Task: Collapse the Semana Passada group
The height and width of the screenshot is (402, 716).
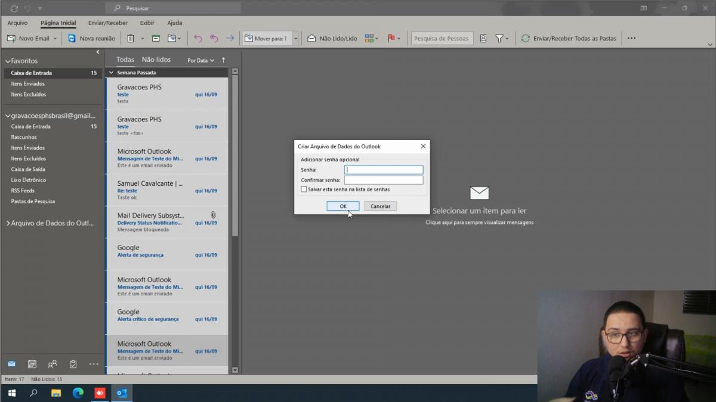Action: click(x=110, y=73)
